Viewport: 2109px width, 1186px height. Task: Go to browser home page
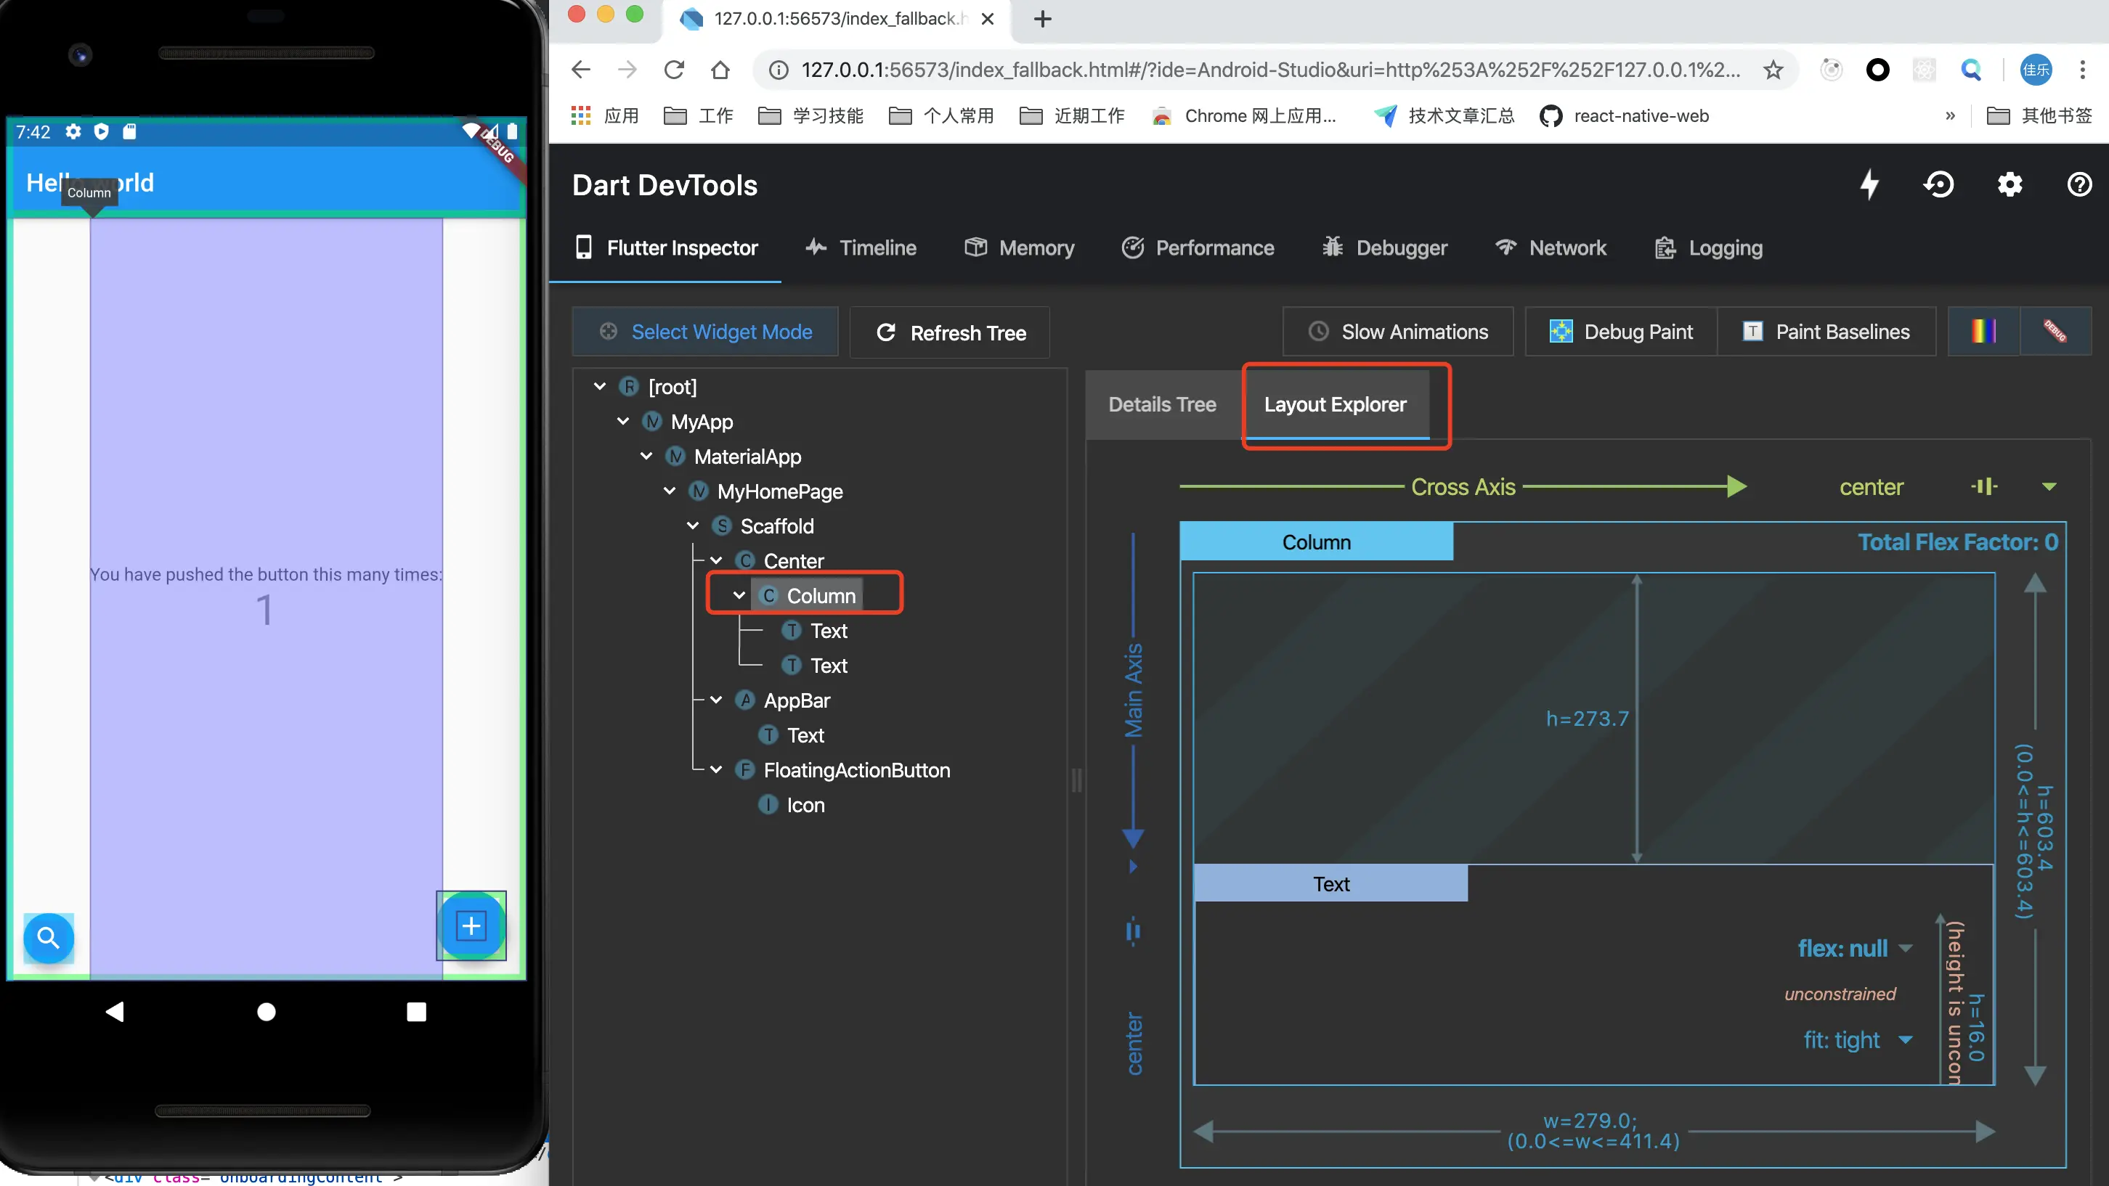point(720,70)
